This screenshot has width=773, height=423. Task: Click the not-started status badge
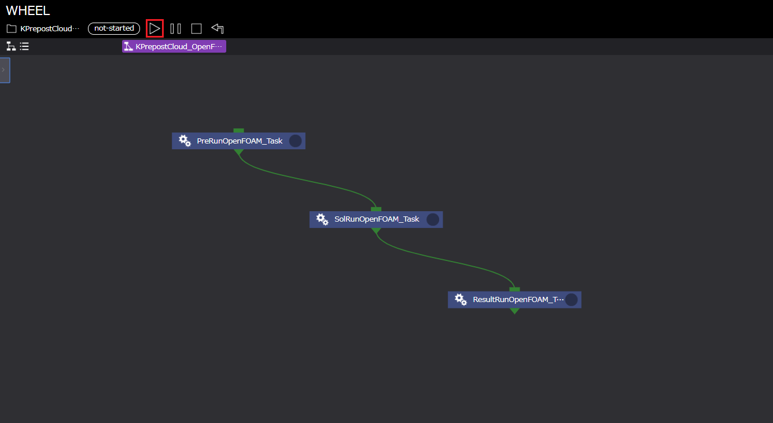(114, 28)
